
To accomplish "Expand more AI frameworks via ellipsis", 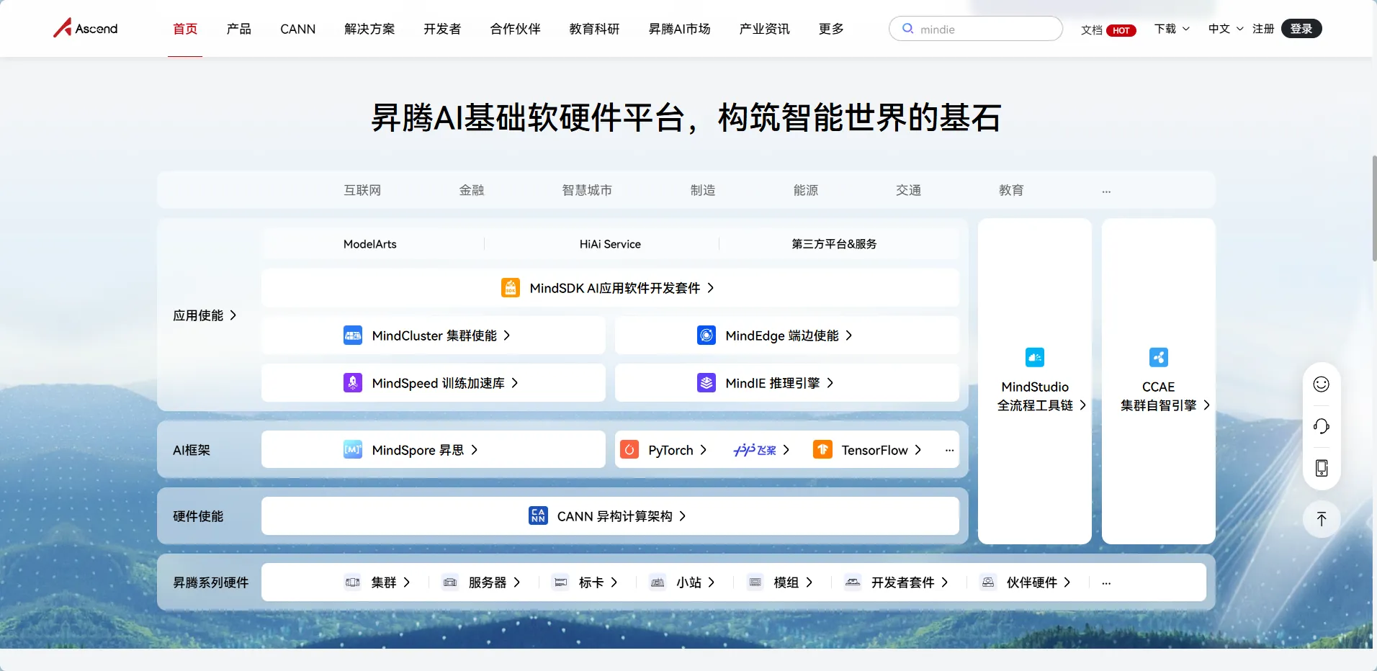I will click(948, 449).
